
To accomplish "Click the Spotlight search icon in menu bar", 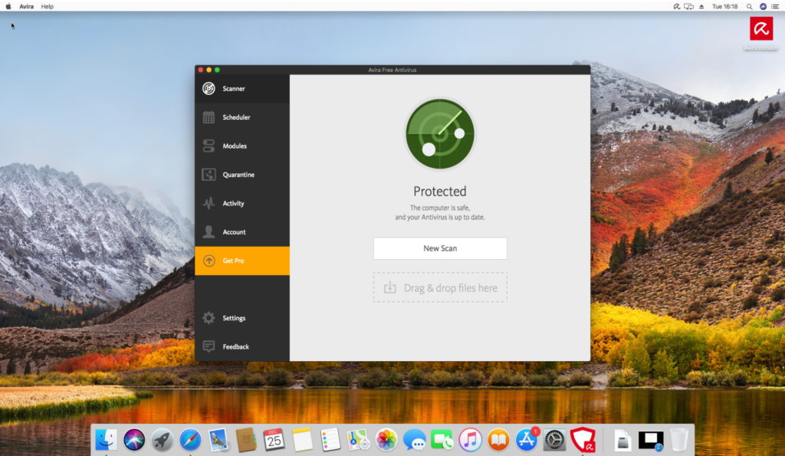I will 748,6.
